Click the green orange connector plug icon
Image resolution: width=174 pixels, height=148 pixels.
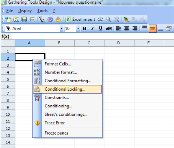tap(126, 20)
